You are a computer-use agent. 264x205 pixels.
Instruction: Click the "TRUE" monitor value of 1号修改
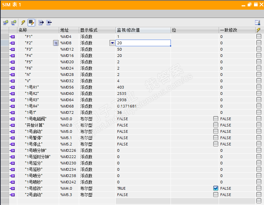[121, 188]
